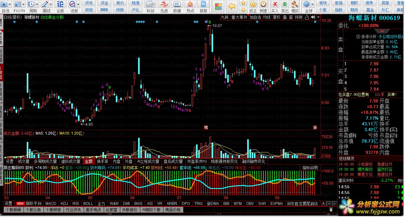The image size is (405, 217).
Task: Expand the 自选 dropdown arrow
Action: point(10,4)
